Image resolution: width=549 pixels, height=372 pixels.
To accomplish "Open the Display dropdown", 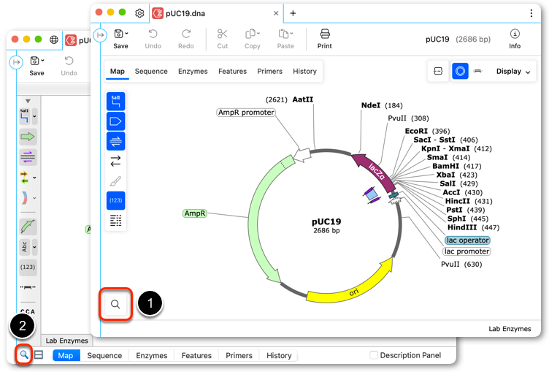I will [x=513, y=71].
